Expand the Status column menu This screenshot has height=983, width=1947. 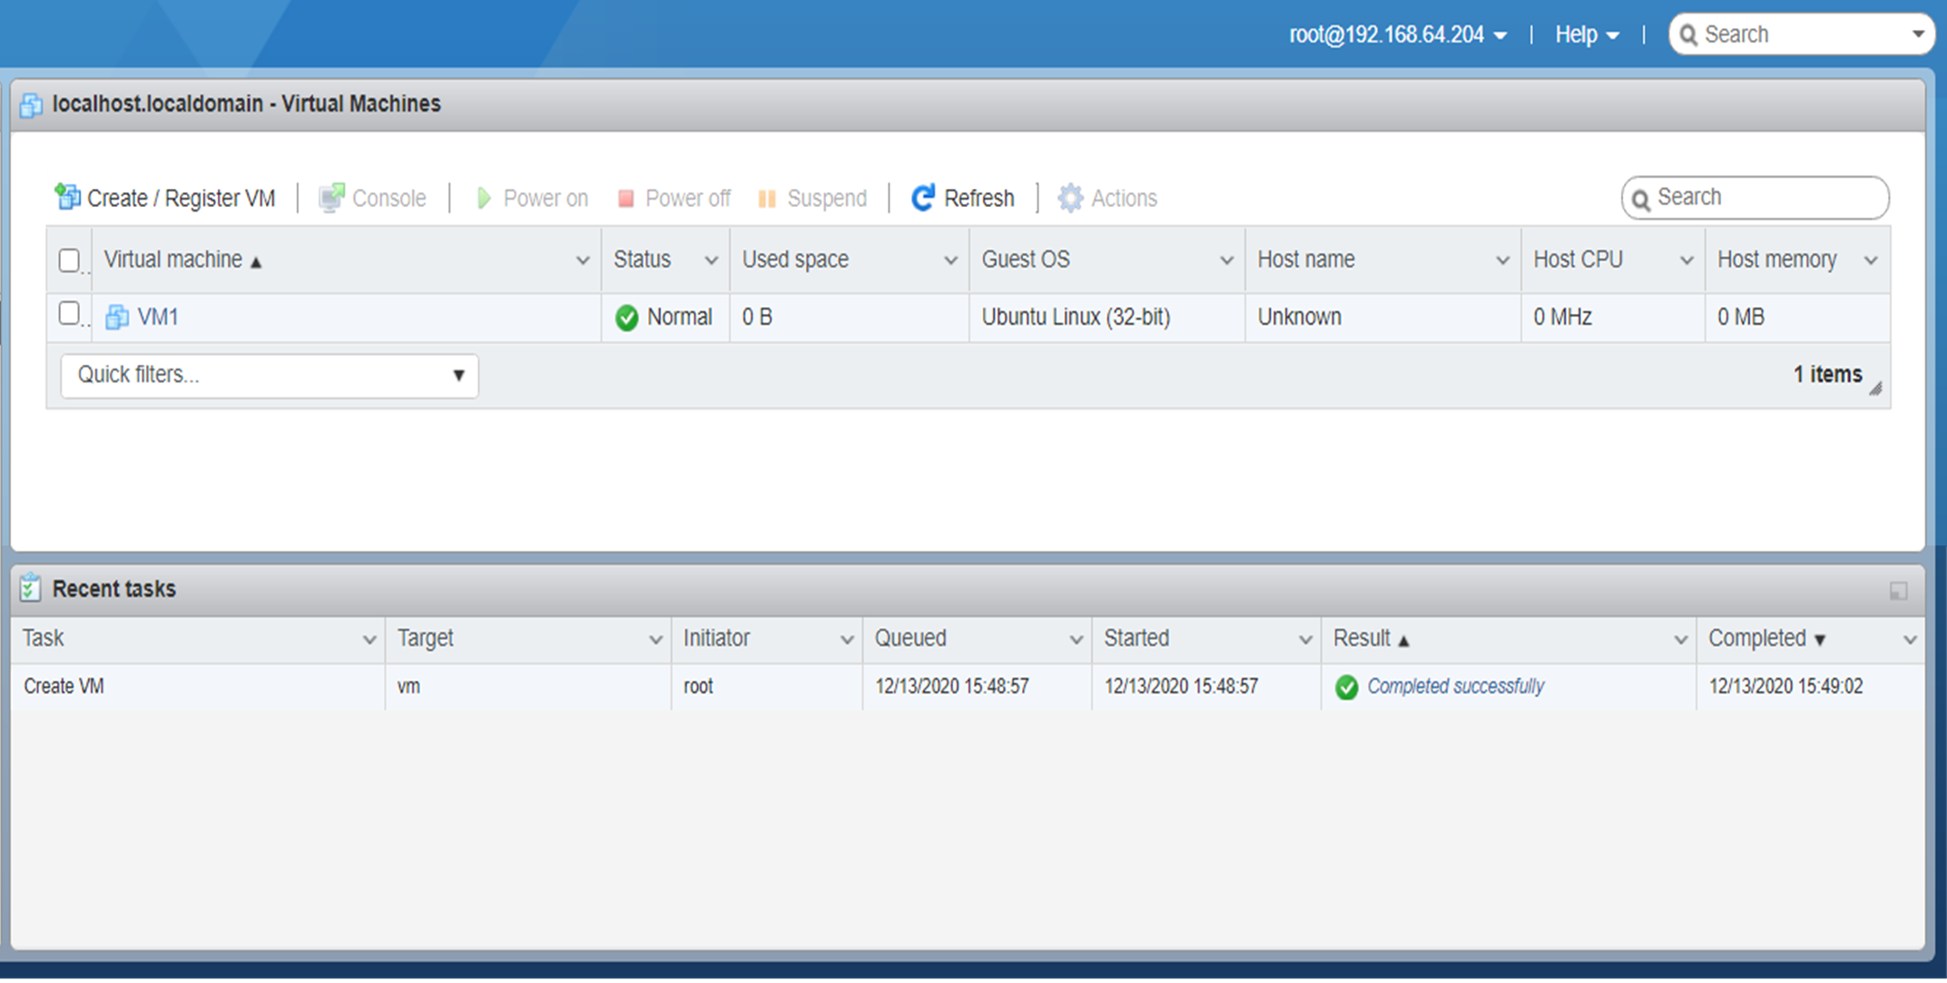[712, 260]
